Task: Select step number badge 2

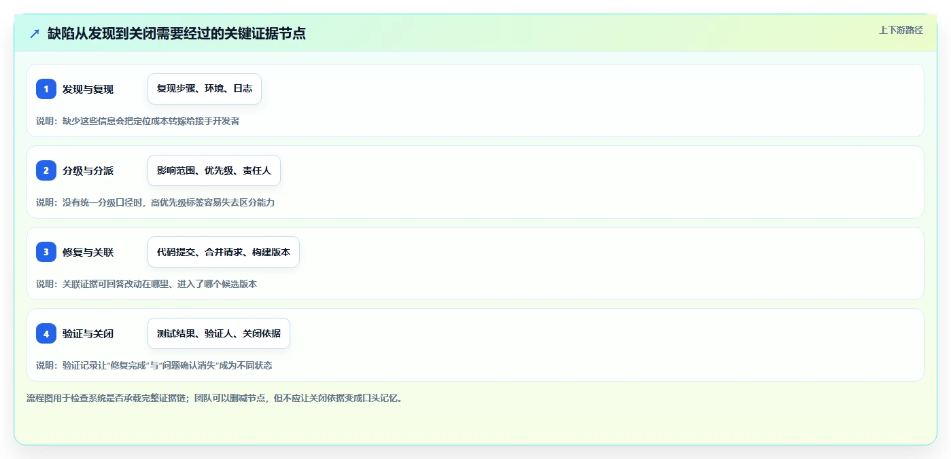Action: (46, 170)
